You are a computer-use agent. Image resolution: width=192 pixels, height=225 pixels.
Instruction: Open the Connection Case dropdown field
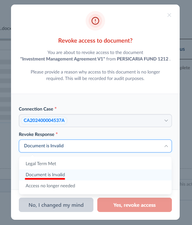95,121
